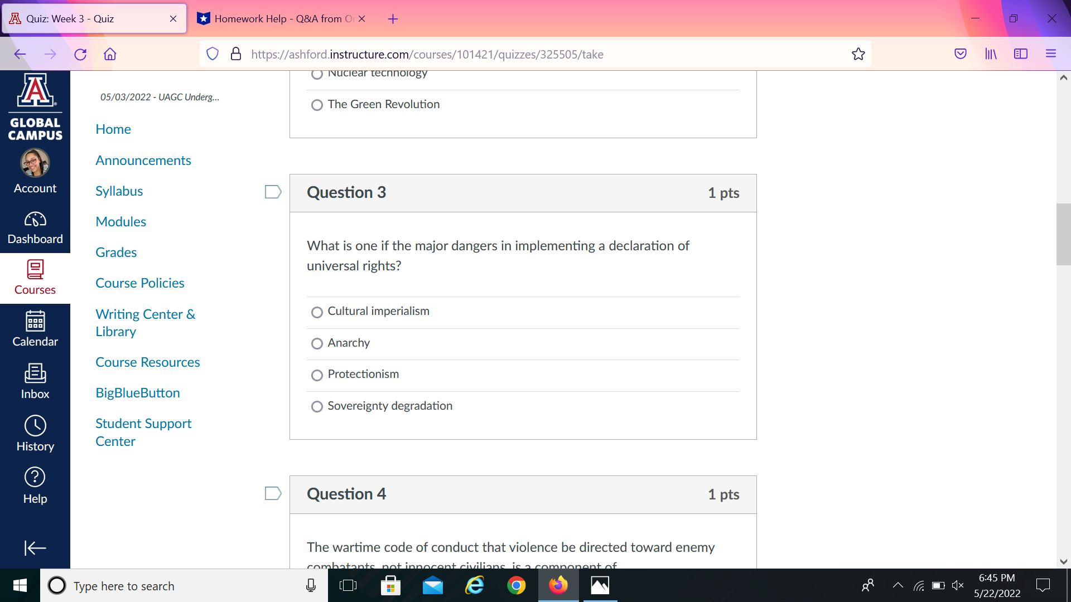Viewport: 1071px width, 602px height.
Task: Open the Account panel in the sidebar
Action: pyautogui.click(x=35, y=170)
